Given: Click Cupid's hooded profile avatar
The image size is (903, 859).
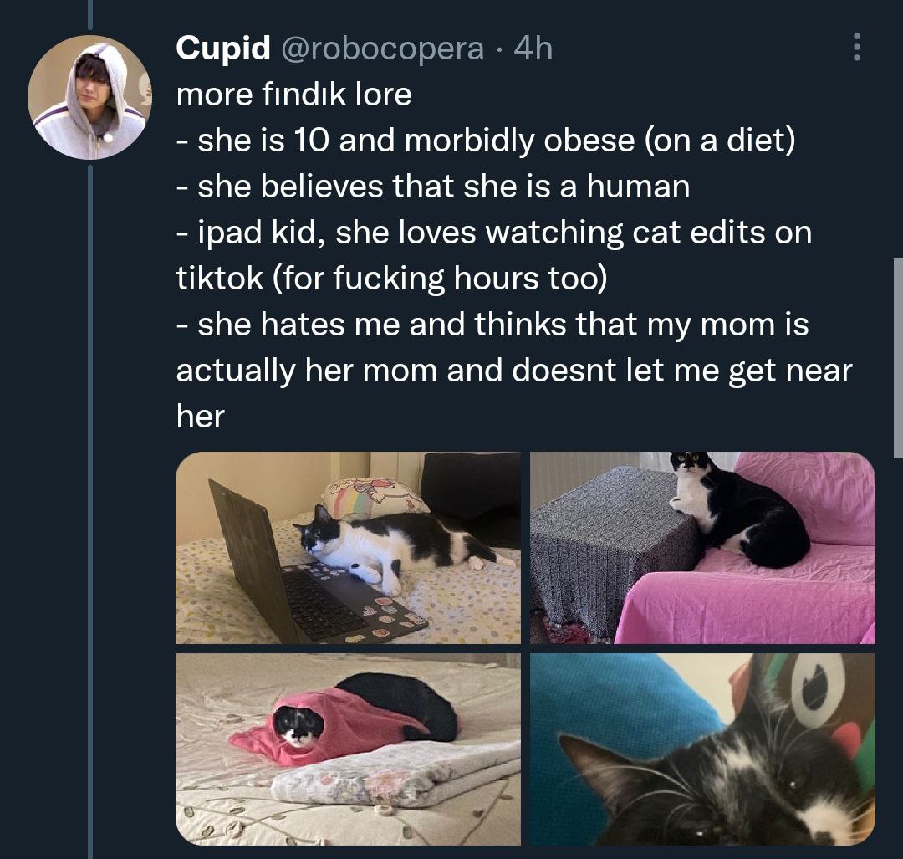Looking at the screenshot, I should click(89, 97).
